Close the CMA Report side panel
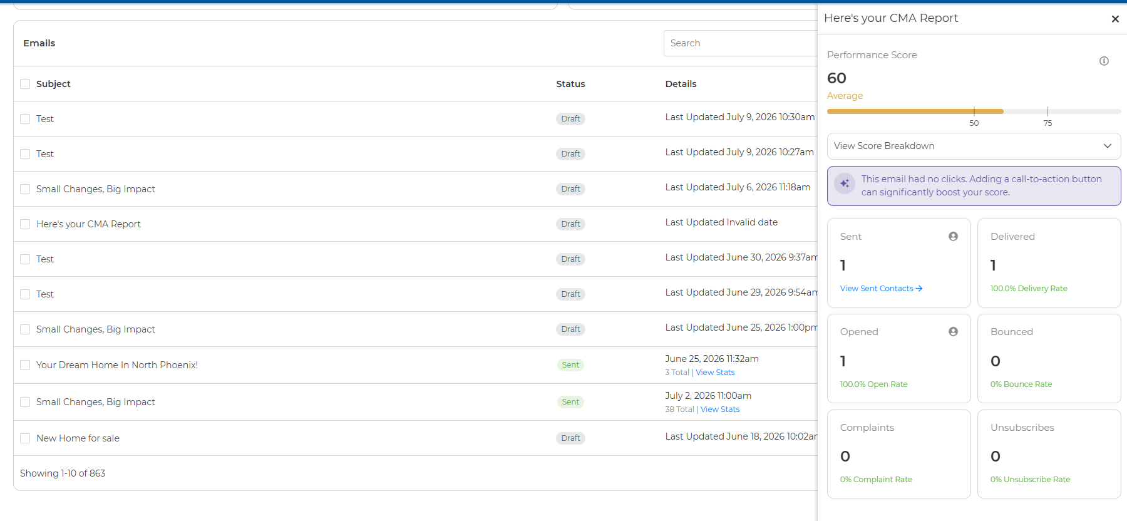The height and width of the screenshot is (521, 1127). pyautogui.click(x=1114, y=19)
